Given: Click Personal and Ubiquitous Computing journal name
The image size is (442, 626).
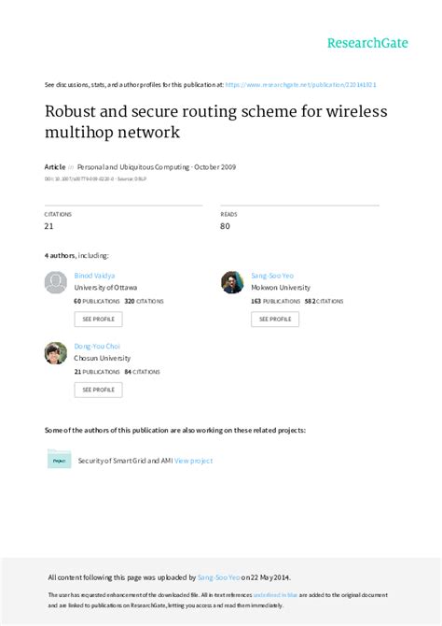Looking at the screenshot, I should (133, 167).
